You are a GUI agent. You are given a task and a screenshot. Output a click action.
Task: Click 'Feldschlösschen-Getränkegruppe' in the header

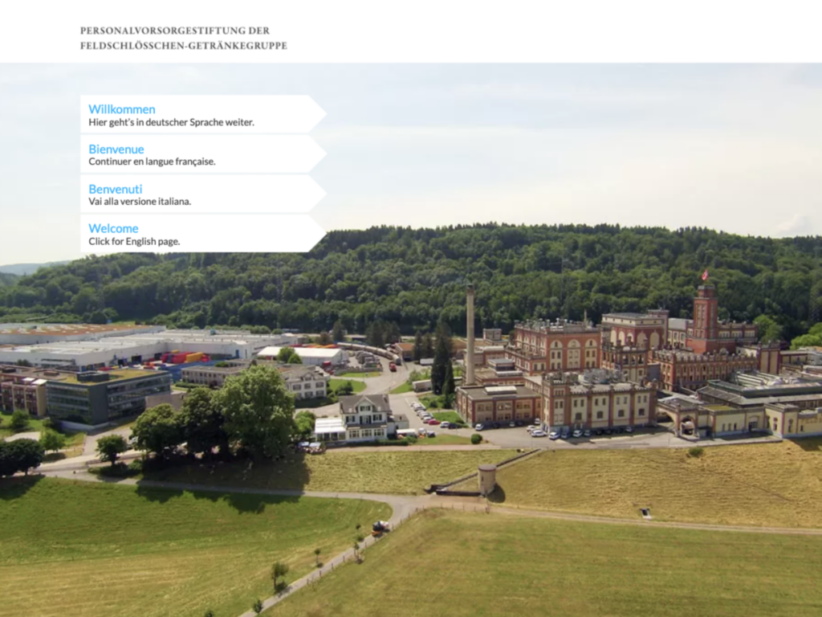(x=183, y=46)
